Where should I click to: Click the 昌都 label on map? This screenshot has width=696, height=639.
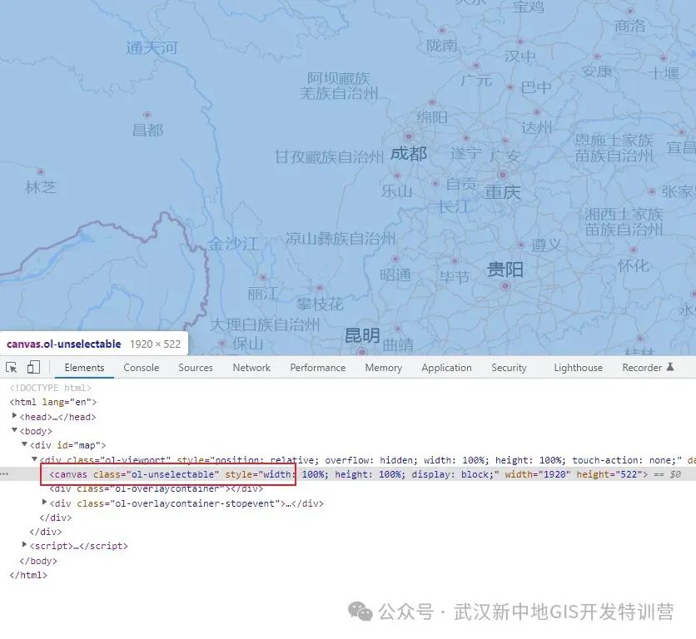tap(148, 130)
